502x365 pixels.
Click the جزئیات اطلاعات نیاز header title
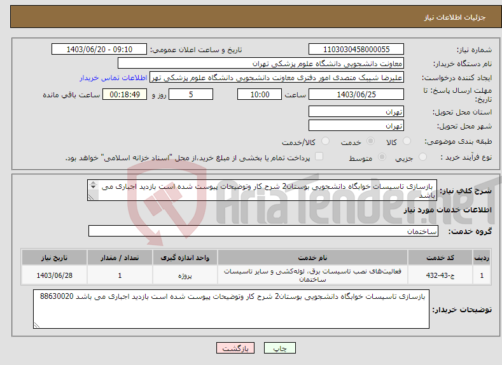point(455,17)
